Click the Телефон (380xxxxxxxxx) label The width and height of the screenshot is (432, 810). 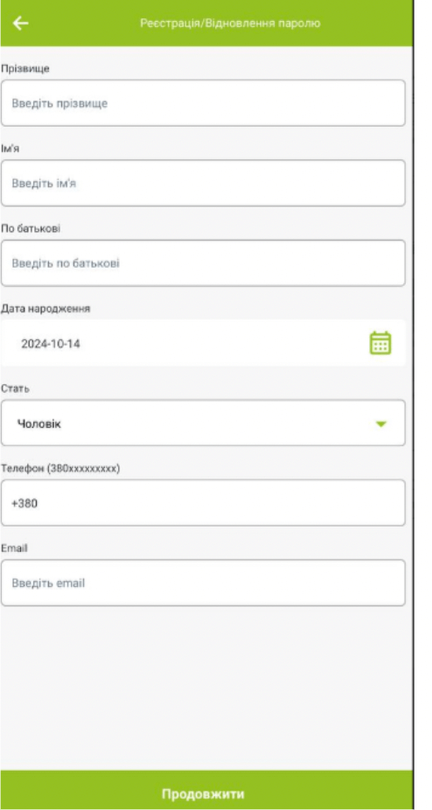pos(60,469)
